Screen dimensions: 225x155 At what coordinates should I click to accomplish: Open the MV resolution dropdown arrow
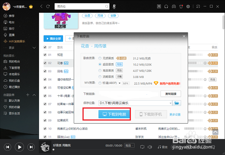pyautogui.click(x=119, y=83)
